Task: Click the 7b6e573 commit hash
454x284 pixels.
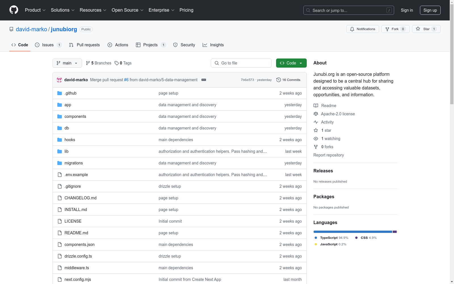Action: click(247, 80)
